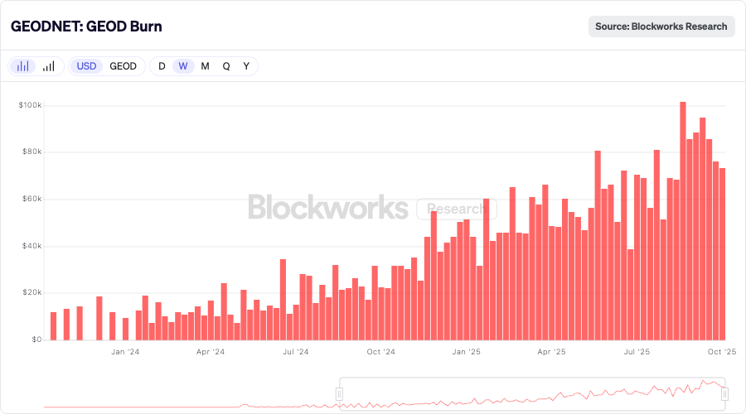The height and width of the screenshot is (414, 746).
Task: Select the GEOD denomination toggle
Action: click(124, 66)
